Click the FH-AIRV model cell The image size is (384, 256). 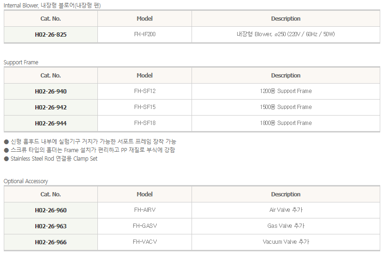145,210
